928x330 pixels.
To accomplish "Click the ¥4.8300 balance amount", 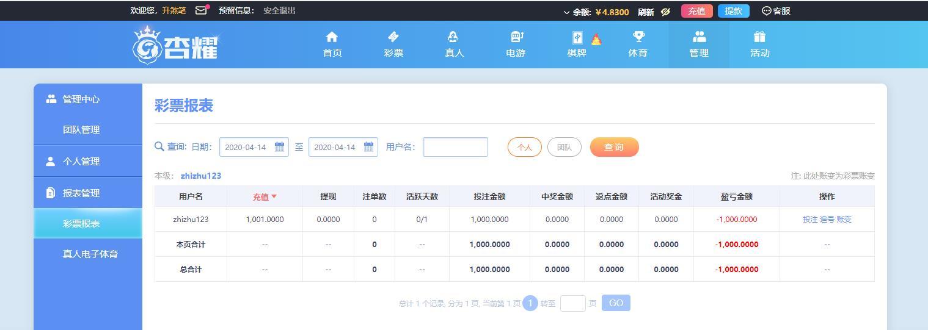I will 612,12.
